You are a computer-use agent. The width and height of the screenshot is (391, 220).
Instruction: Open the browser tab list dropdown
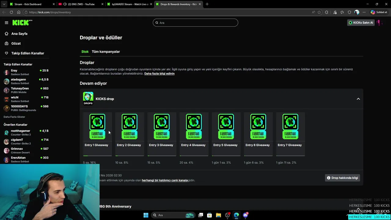4,4
